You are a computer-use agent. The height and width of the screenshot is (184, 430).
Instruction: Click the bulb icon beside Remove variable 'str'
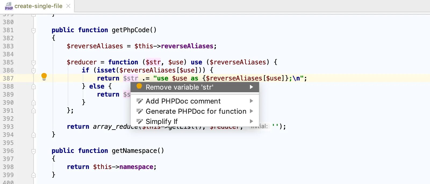(x=139, y=86)
